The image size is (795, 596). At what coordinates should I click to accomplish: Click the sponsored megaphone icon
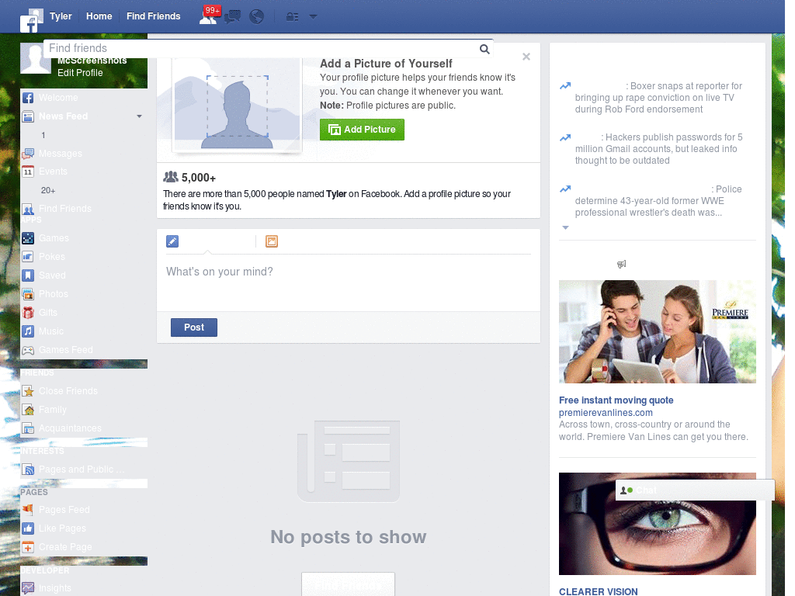tap(622, 264)
